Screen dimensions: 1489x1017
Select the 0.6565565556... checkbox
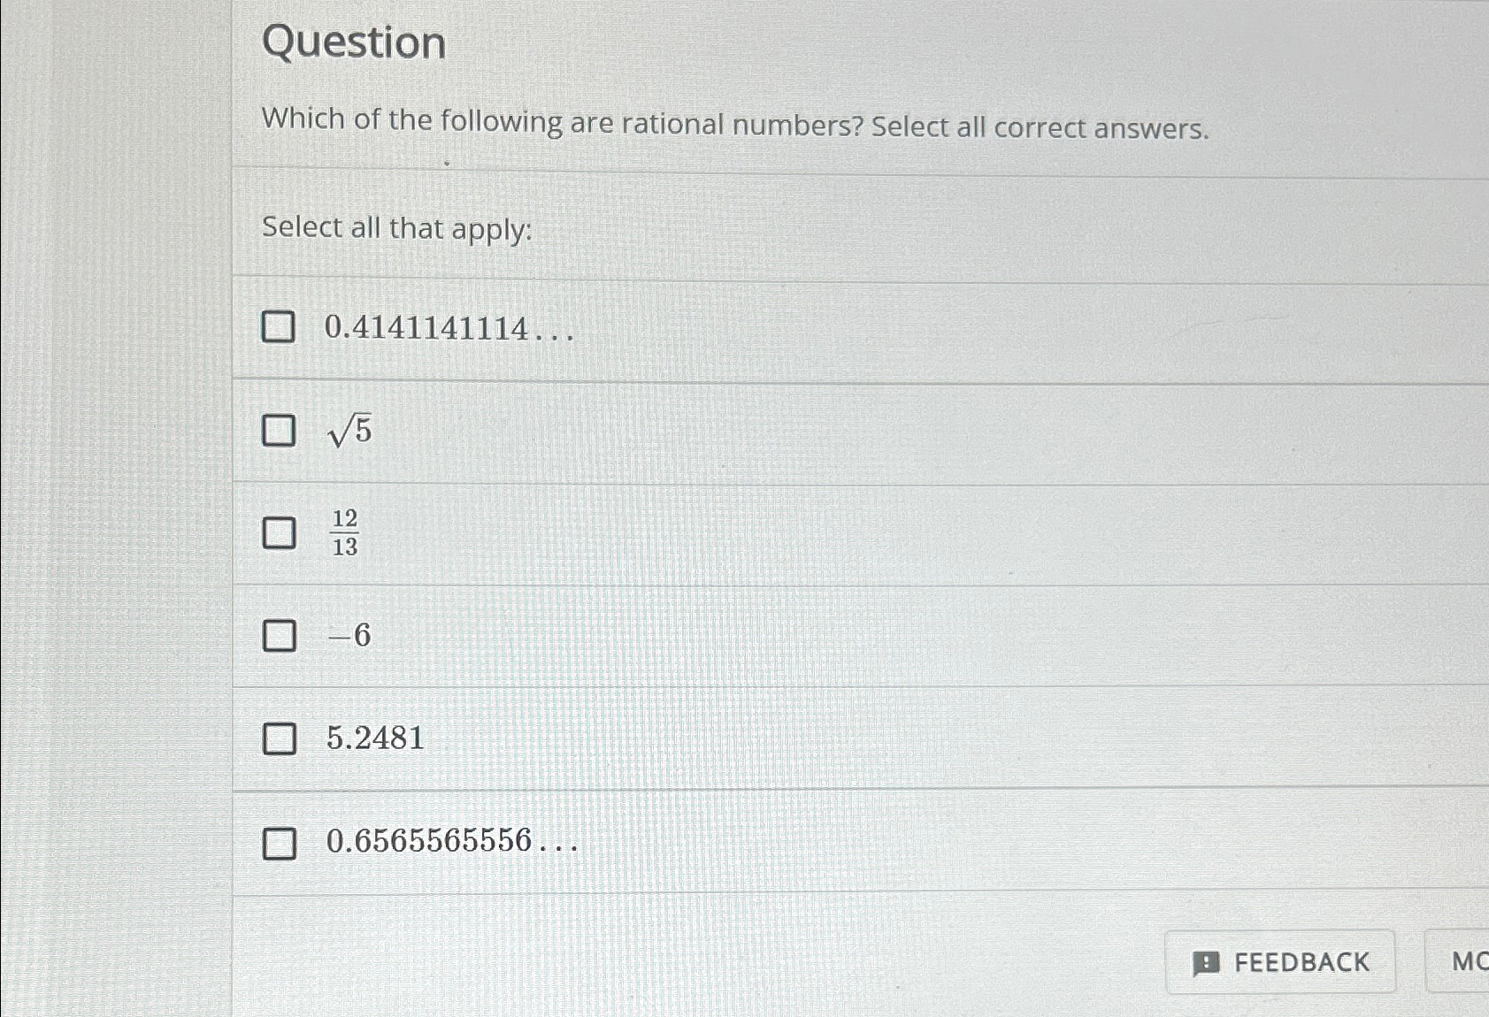tap(280, 845)
